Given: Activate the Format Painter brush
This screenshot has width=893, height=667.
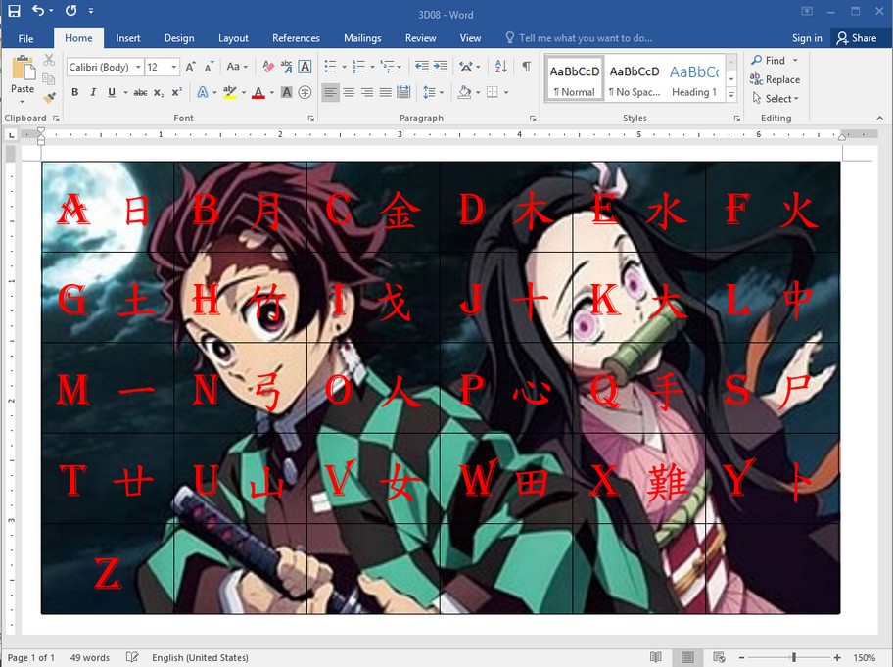Looking at the screenshot, I should pos(49,97).
